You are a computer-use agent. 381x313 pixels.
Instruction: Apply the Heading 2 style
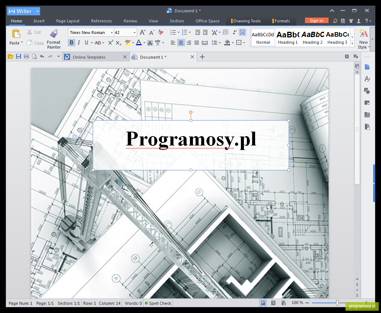(312, 37)
